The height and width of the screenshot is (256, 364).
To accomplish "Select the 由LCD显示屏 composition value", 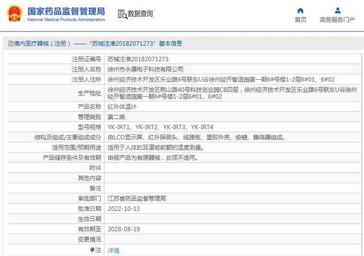I will tap(197, 137).
